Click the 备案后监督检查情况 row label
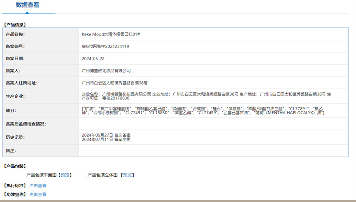This screenshot has height=202, width=356. pos(26,124)
